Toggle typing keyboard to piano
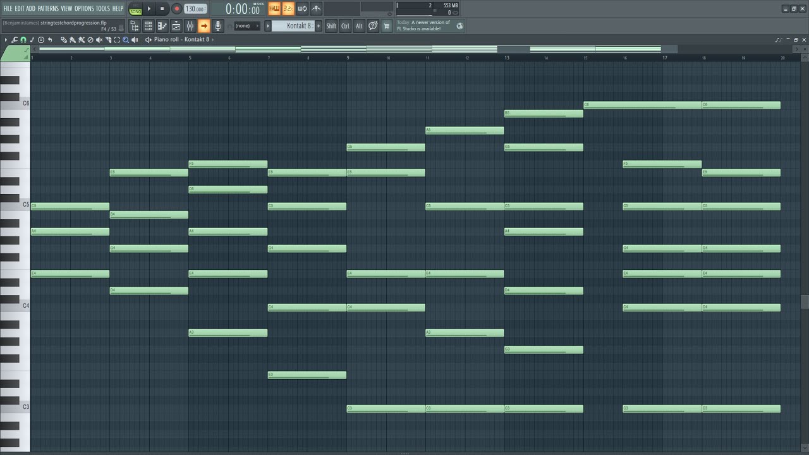The height and width of the screenshot is (455, 809). click(274, 9)
